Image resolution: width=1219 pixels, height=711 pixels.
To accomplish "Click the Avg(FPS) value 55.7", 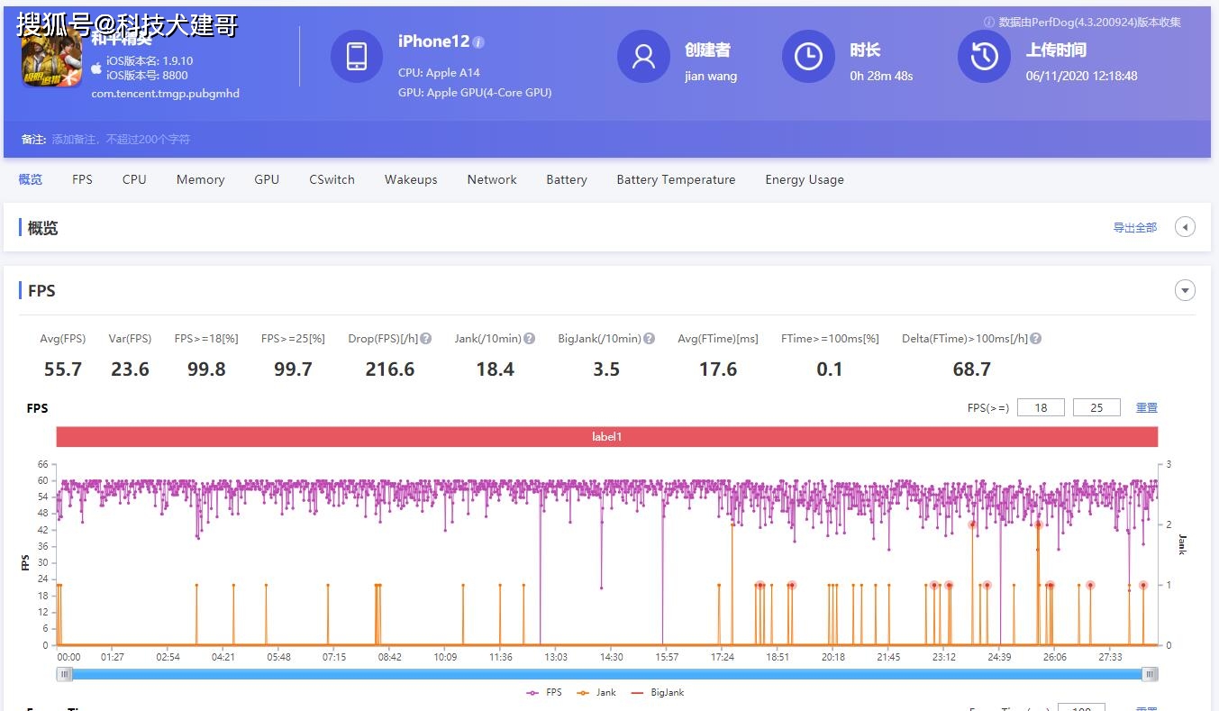I will 63,369.
